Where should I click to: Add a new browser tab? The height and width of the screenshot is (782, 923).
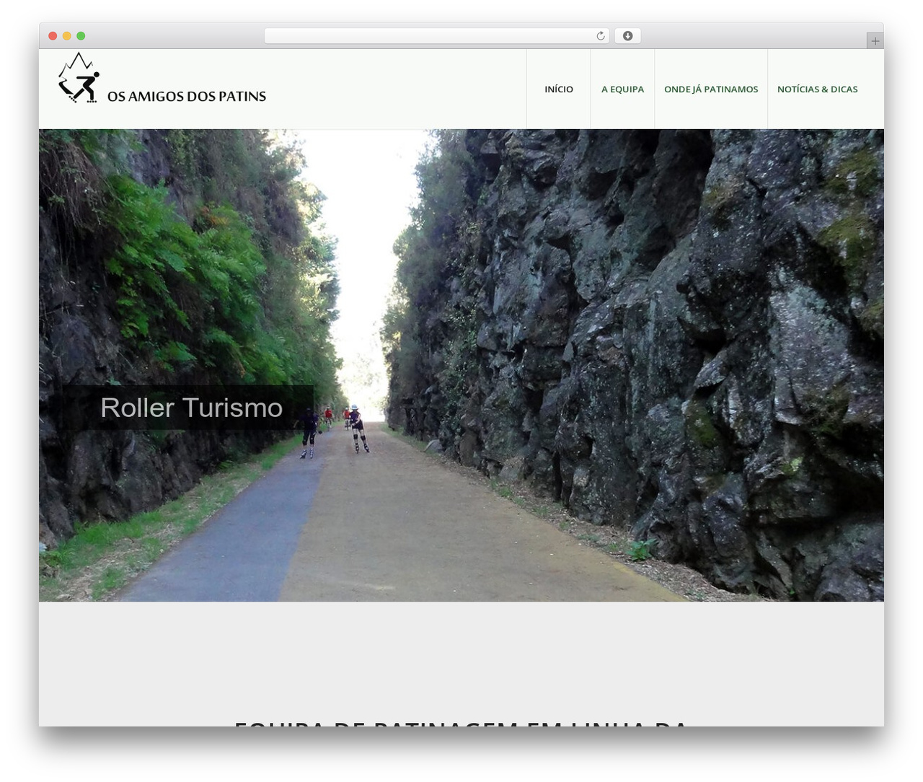pyautogui.click(x=875, y=41)
